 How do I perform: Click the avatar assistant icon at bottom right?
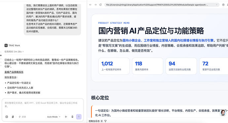pos(223,112)
